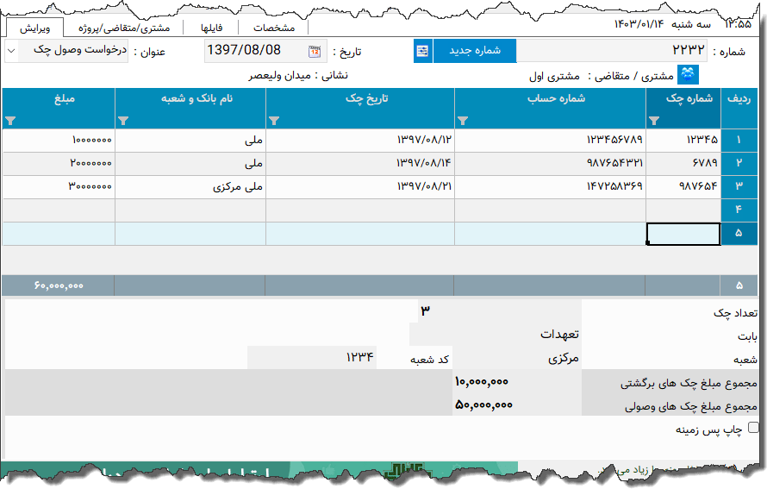This screenshot has height=489, width=767.
Task: Click the customer selection icon beside مشتری / متقاضی
Action: click(688, 75)
